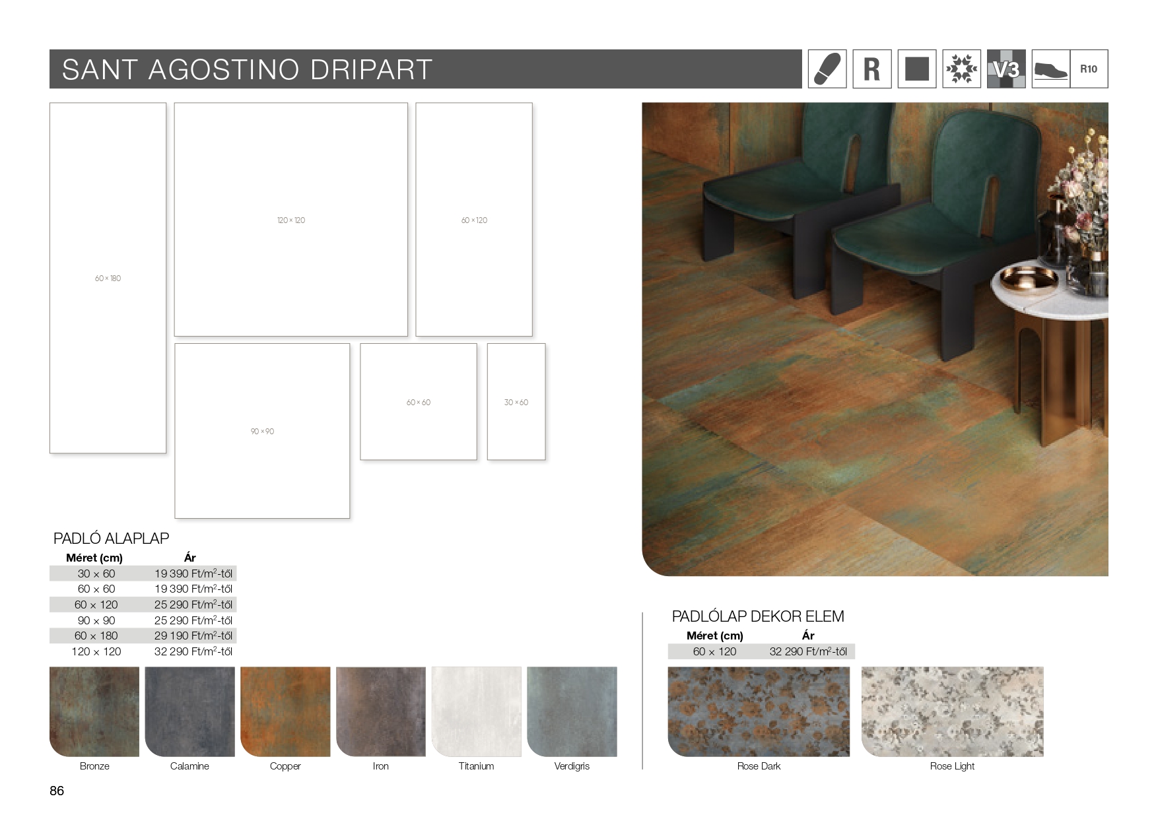Click the 'Méret (cm)' header in decor table
1158x819 pixels.
pyautogui.click(x=715, y=636)
